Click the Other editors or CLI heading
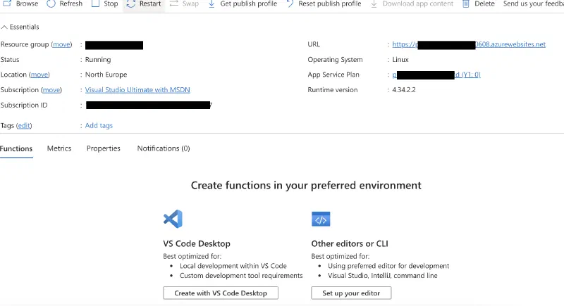The height and width of the screenshot is (306, 564). pos(350,243)
